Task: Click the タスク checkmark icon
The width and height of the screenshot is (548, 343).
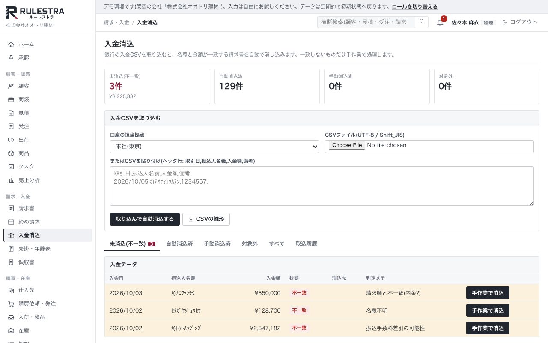Action: (x=11, y=167)
